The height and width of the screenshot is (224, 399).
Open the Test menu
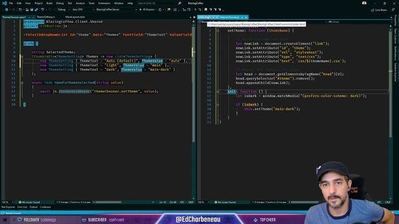coord(70,3)
